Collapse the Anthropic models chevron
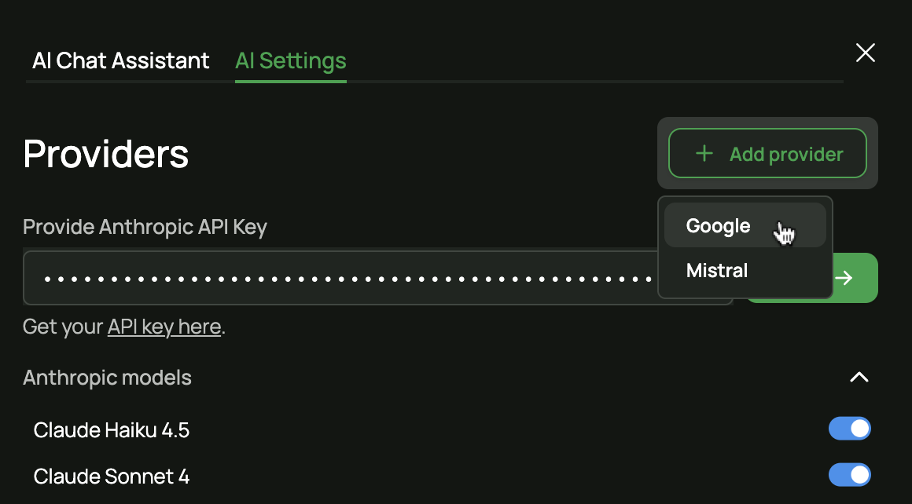 pos(859,378)
